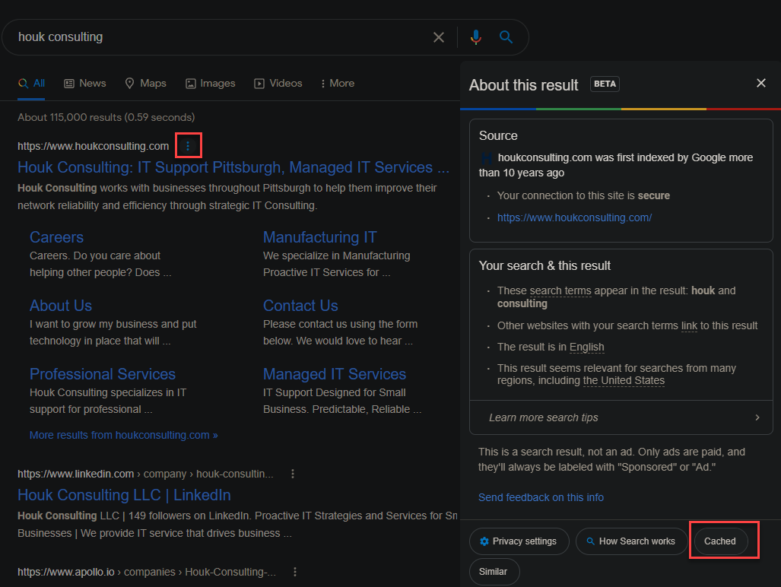This screenshot has width=781, height=587.
Task: Switch to the Videos tab
Action: (x=278, y=83)
